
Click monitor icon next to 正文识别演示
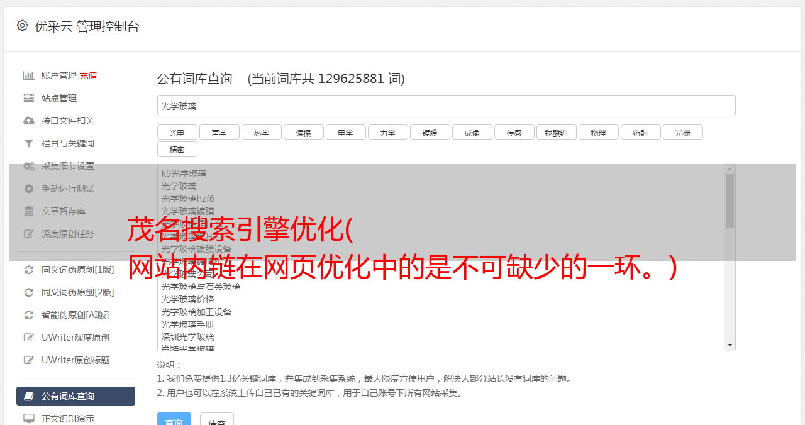pyautogui.click(x=29, y=419)
